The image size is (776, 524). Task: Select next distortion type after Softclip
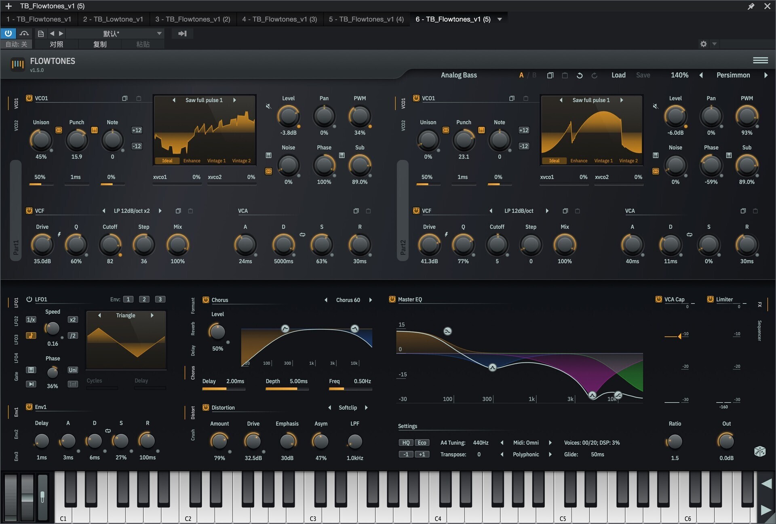[366, 408]
